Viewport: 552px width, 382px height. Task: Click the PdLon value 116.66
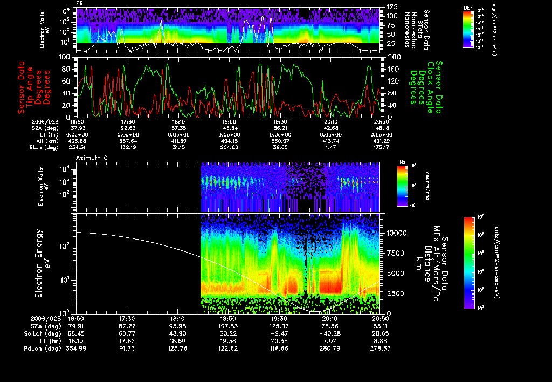click(x=279, y=348)
